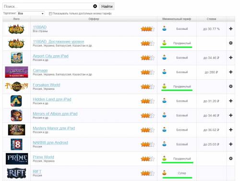Click the Mystery Manor logo thumbnail

pyautogui.click(x=16, y=130)
